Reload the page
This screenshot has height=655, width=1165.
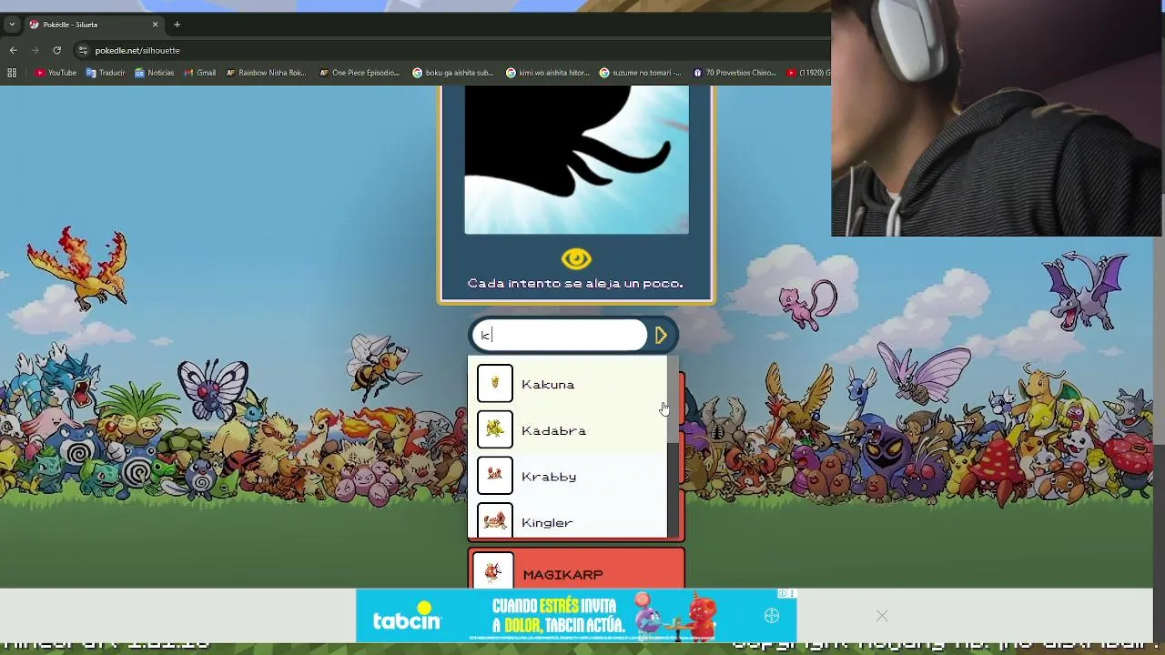coord(56,50)
